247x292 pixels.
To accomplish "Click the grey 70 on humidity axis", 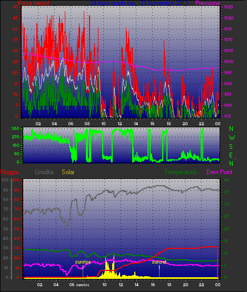I will pos(6,209).
